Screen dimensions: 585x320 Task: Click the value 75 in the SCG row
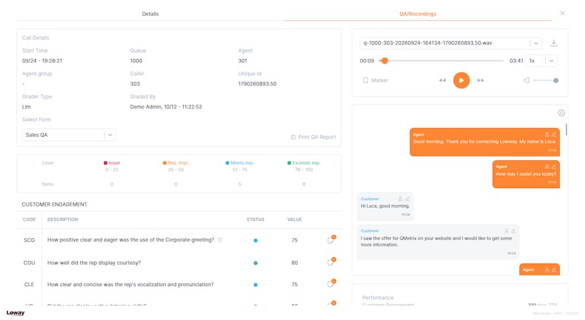point(294,240)
